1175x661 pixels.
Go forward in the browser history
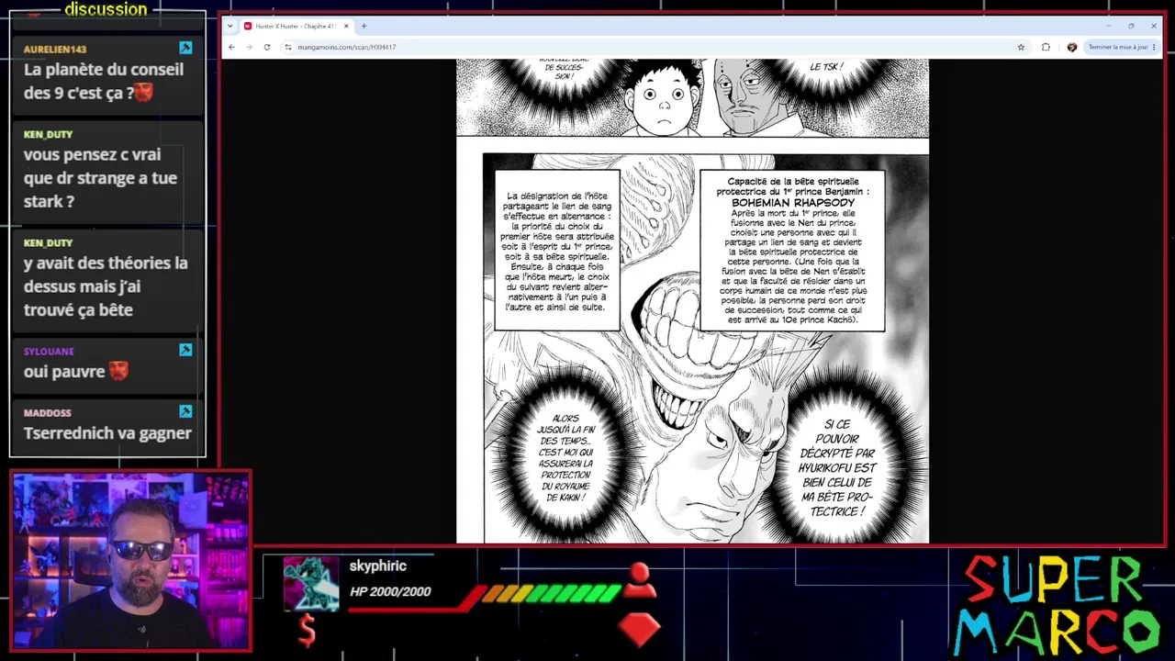(249, 47)
